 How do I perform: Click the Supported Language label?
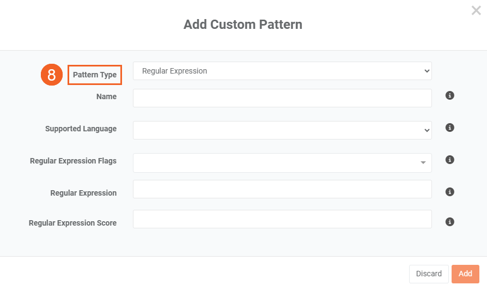[81, 129]
